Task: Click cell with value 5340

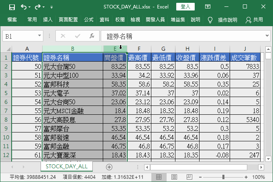Action: coord(245,120)
